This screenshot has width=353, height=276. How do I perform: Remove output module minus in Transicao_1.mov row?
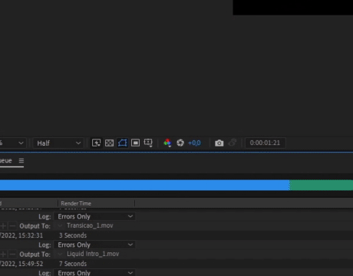coord(12,226)
